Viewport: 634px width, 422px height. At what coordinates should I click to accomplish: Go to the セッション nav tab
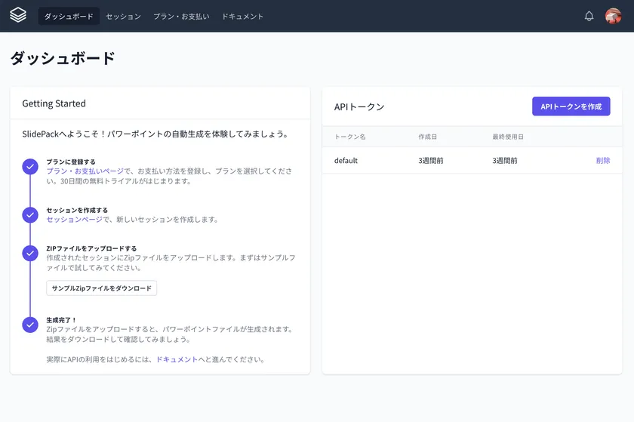coord(123,16)
